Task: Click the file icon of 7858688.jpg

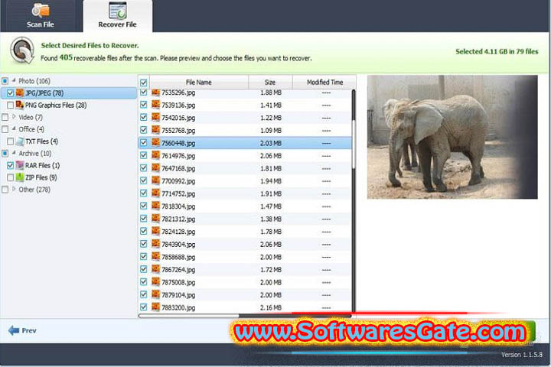Action: 155,256
